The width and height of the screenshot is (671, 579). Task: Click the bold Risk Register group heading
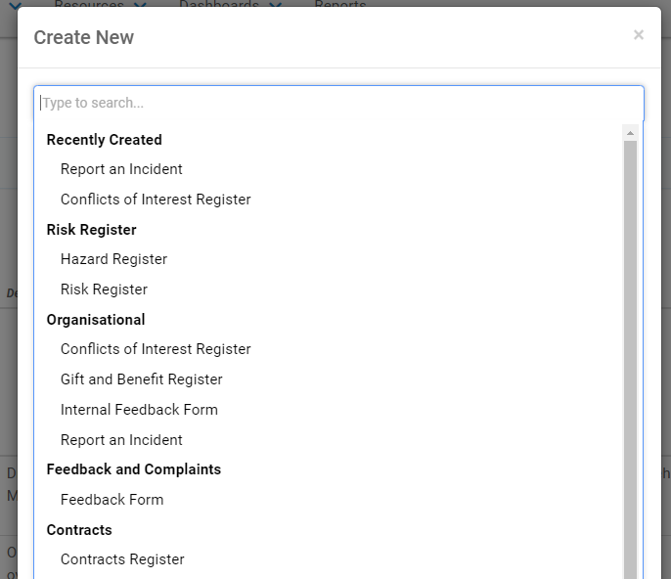[x=91, y=230]
